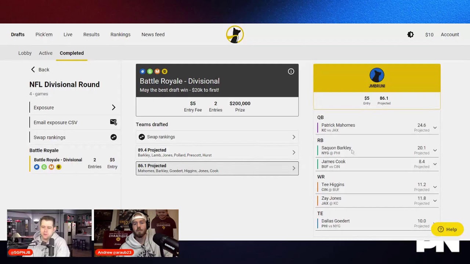Click the green G badge in sidebar entry

tap(44, 167)
